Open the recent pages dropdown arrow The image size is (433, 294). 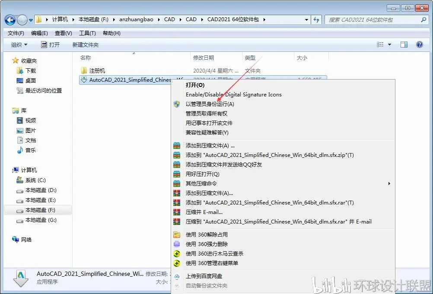coord(31,20)
